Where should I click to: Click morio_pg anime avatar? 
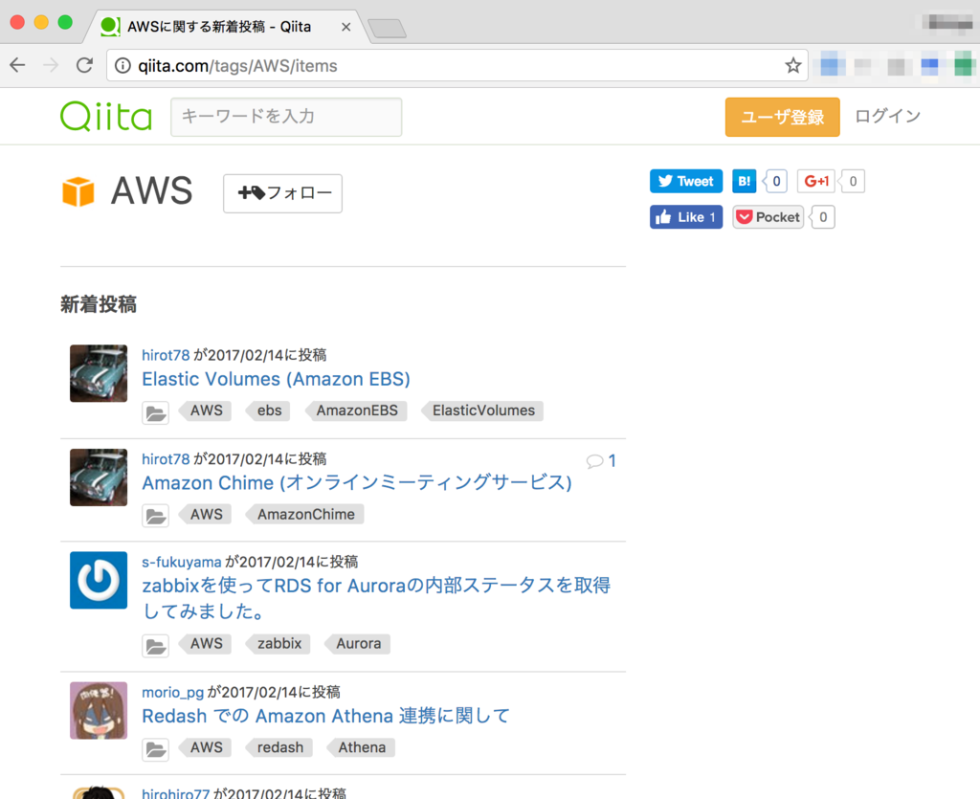(99, 711)
